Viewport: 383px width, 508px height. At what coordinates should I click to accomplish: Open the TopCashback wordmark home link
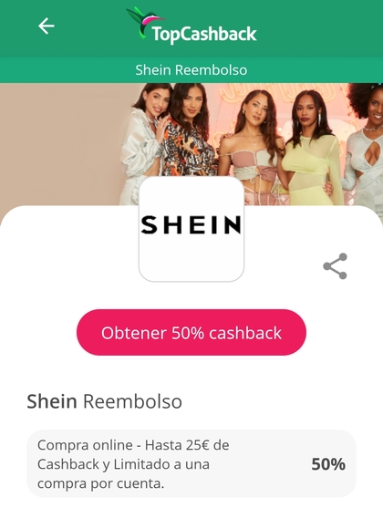[x=204, y=34]
